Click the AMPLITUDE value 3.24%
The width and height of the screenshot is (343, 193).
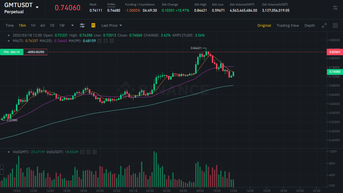(200, 35)
